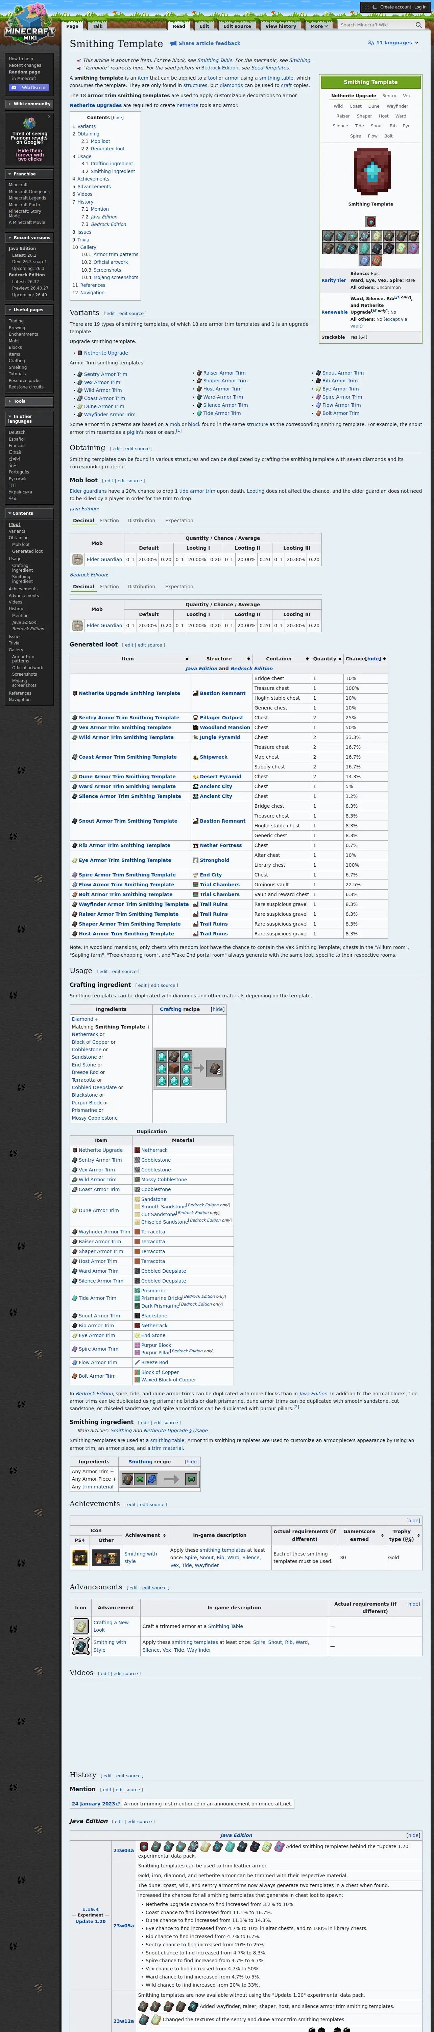Click the smithing recipe output armor slot
Screen dimensions: 434x2032
tap(191, 1479)
